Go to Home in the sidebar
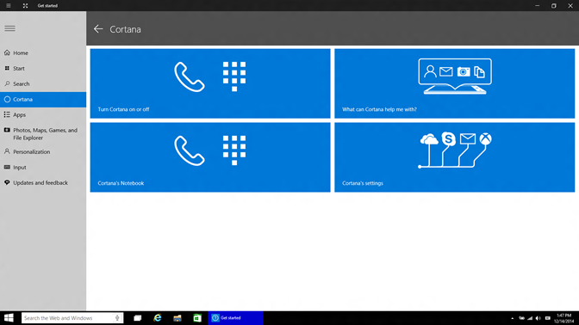The width and height of the screenshot is (579, 325). coord(43,52)
